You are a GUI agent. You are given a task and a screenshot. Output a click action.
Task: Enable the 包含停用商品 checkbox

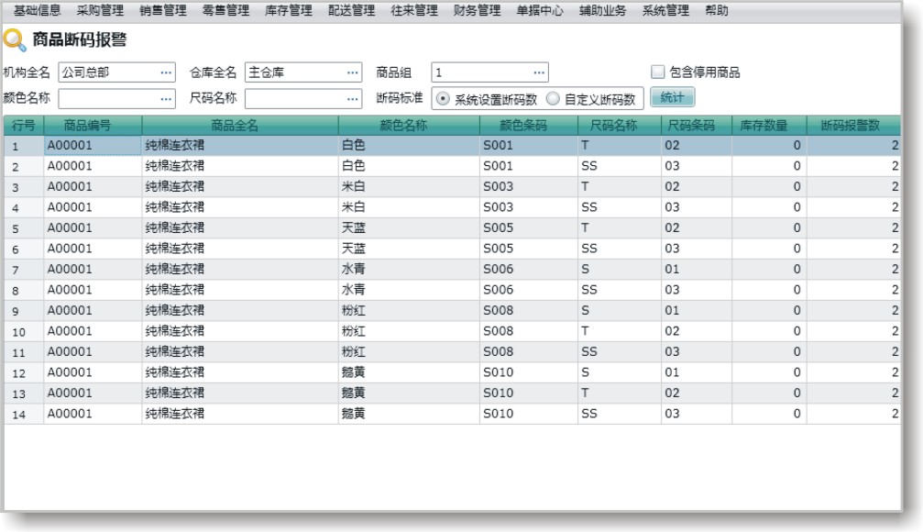coord(657,72)
